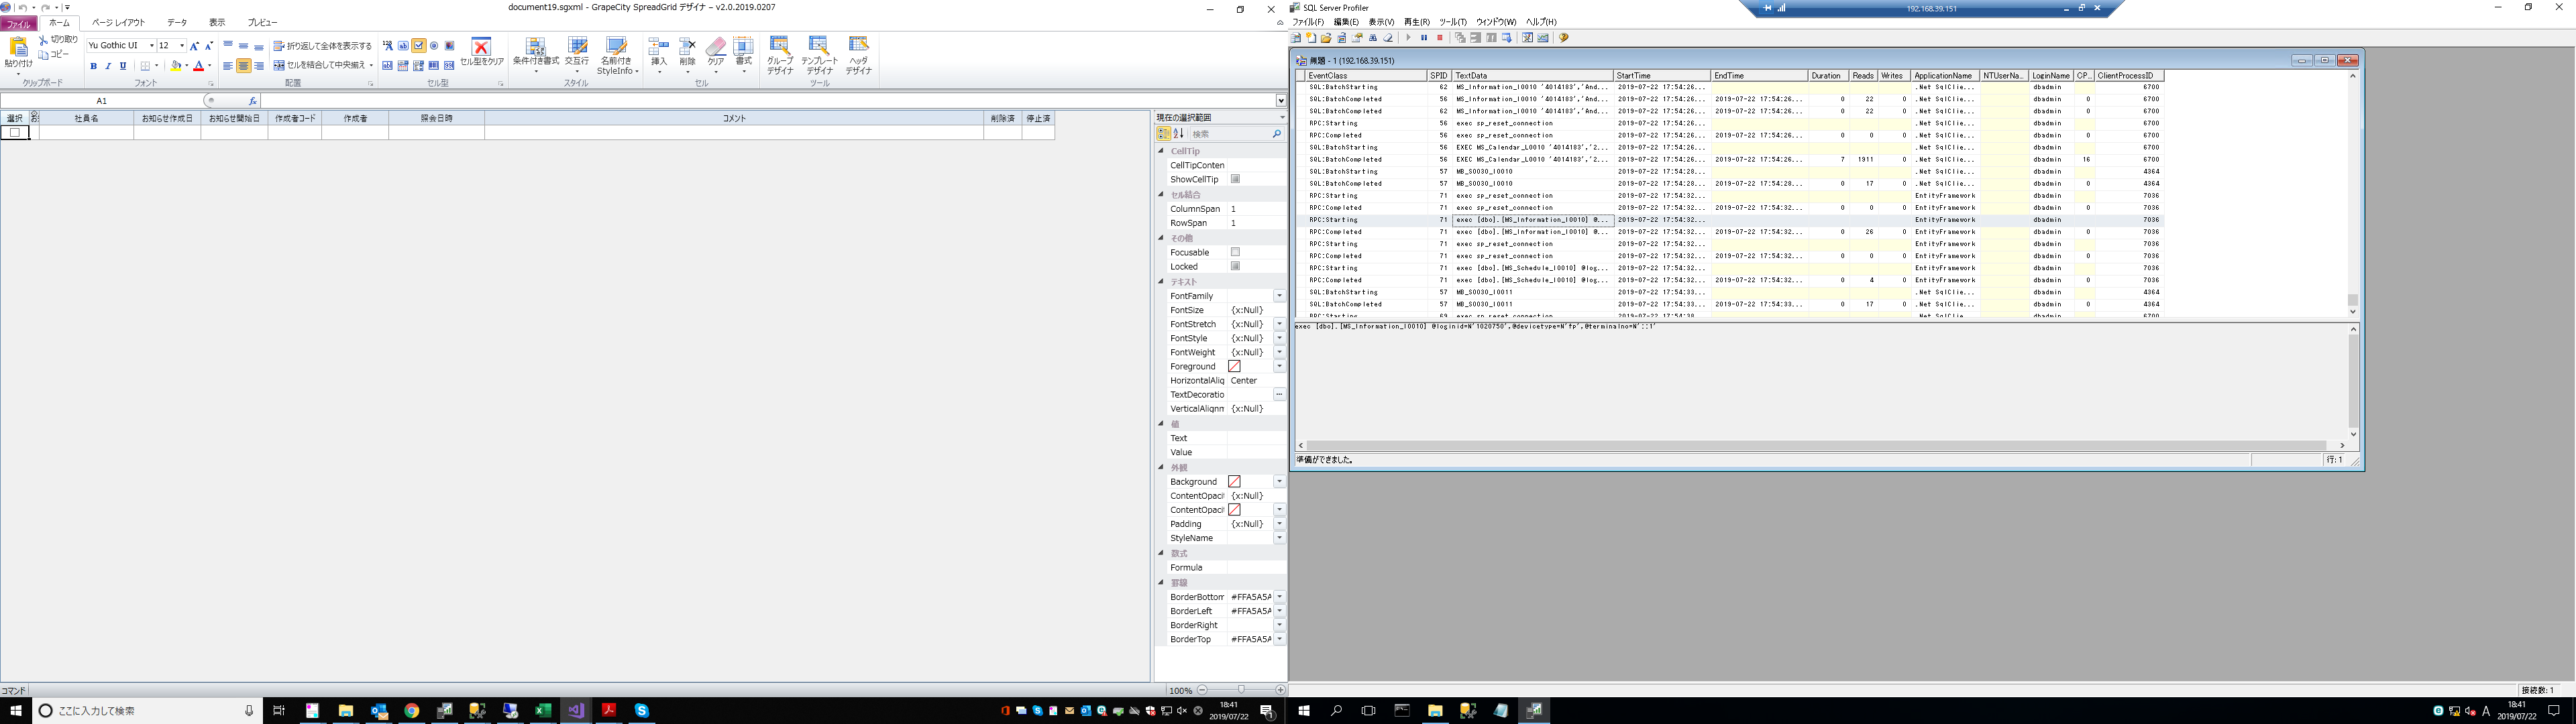Toggle bold formatting in SpreadGrid ribbon
Viewport: 2576px width, 724px height.
(x=93, y=66)
